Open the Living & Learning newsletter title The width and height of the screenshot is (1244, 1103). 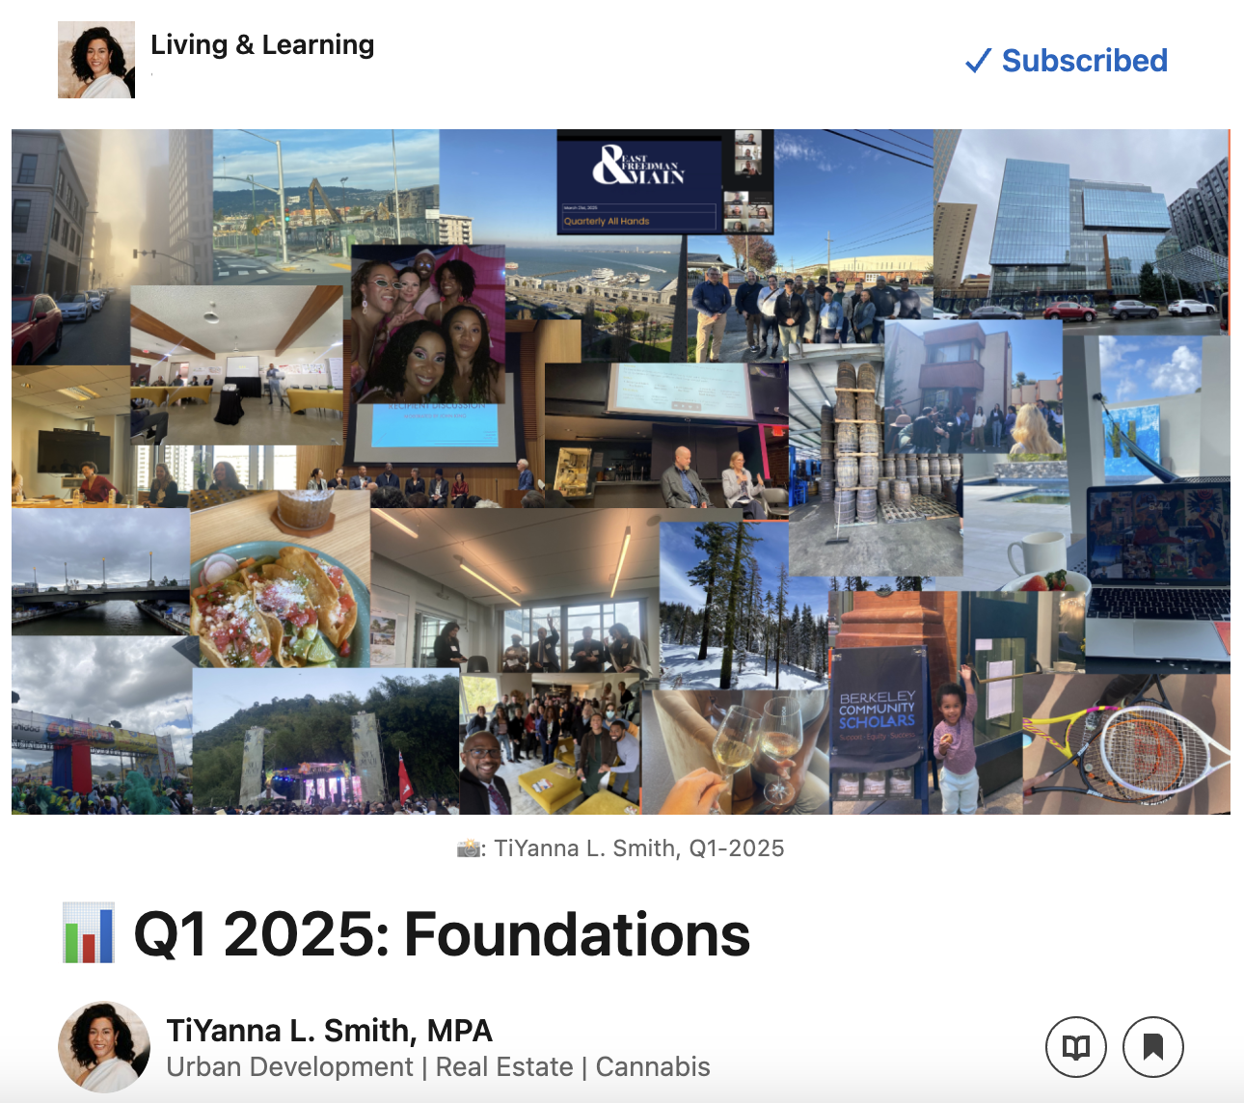(262, 44)
